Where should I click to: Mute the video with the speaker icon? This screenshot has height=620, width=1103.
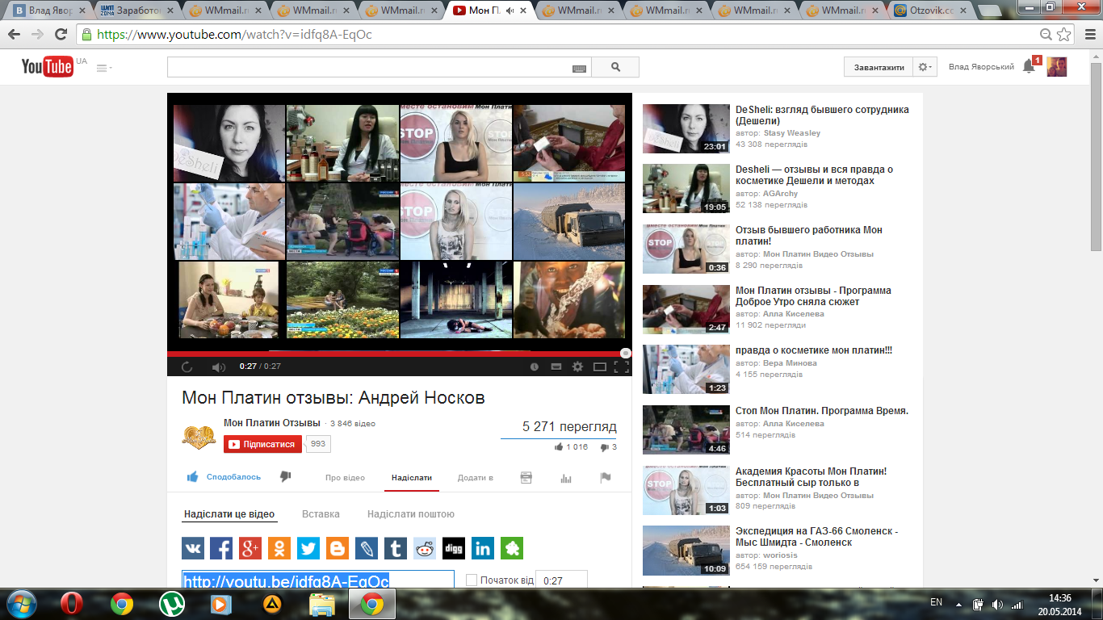218,367
